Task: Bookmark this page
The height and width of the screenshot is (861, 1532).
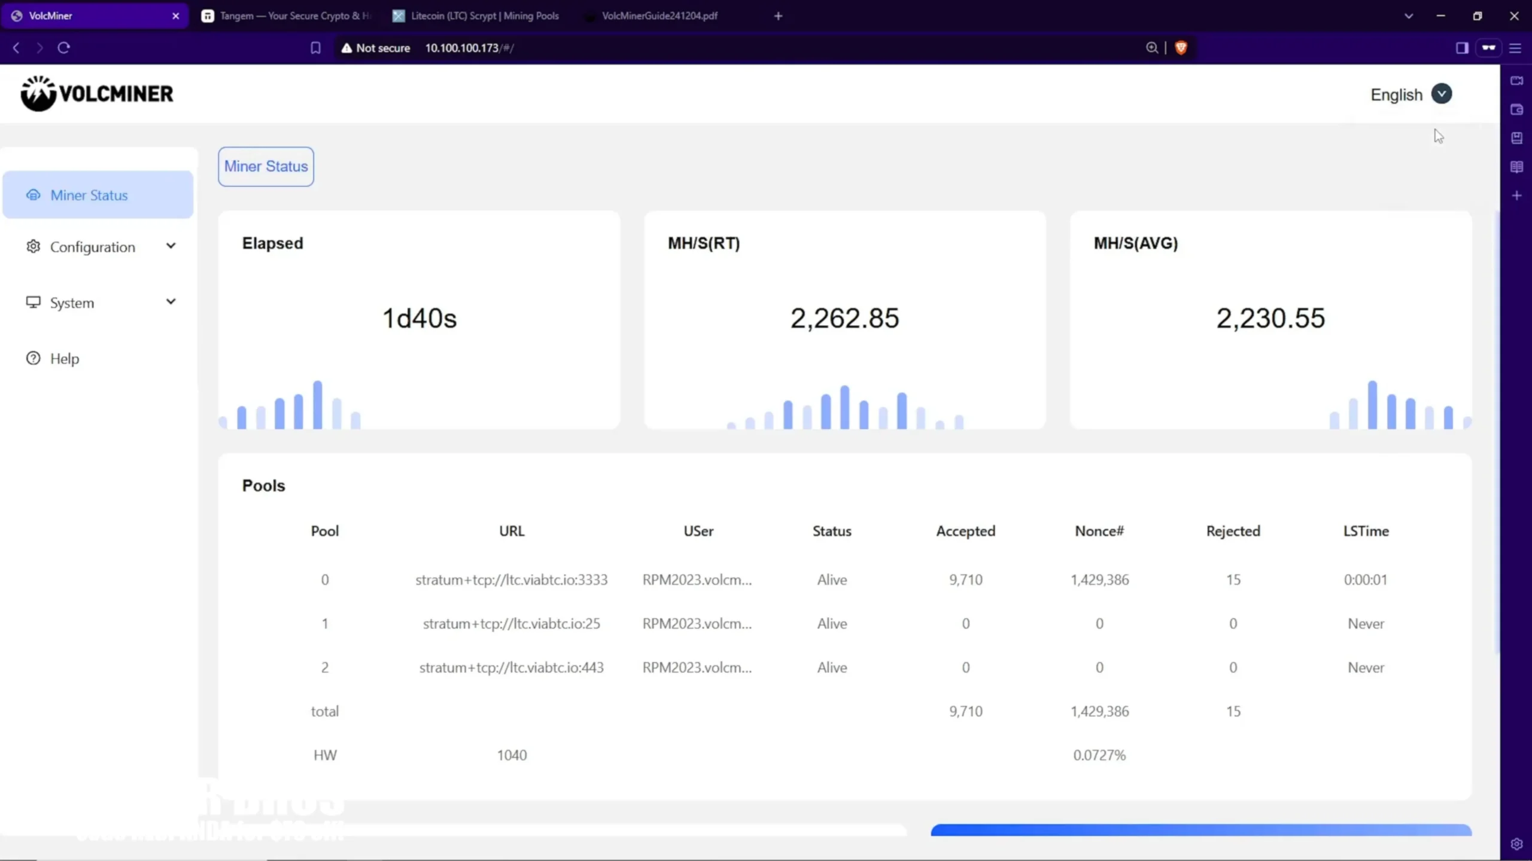Action: pos(315,48)
